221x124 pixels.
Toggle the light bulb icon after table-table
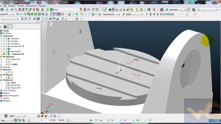(x=189, y=10)
